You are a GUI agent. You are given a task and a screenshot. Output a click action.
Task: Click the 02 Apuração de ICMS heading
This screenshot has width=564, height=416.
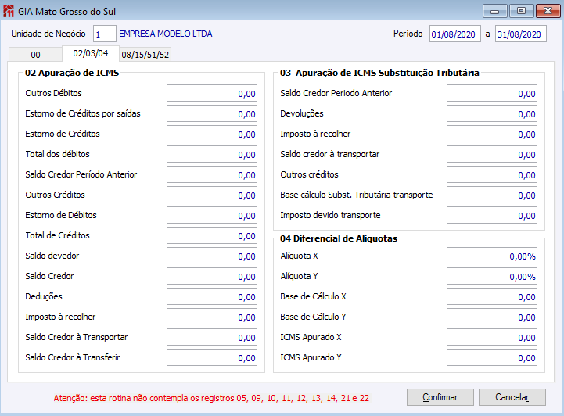click(x=72, y=73)
